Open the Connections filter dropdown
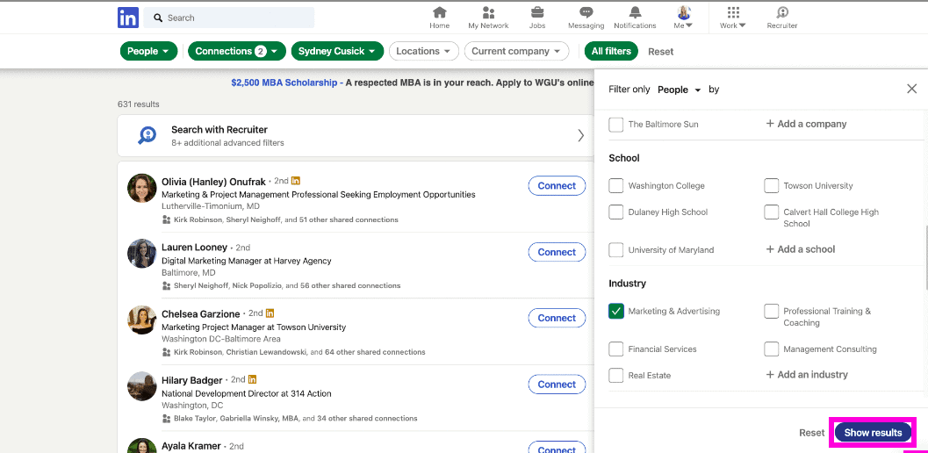The width and height of the screenshot is (928, 453). (237, 51)
